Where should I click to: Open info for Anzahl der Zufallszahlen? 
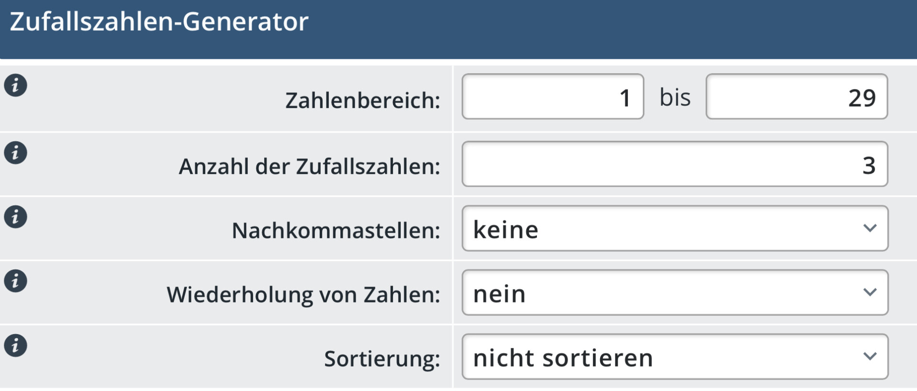(15, 153)
